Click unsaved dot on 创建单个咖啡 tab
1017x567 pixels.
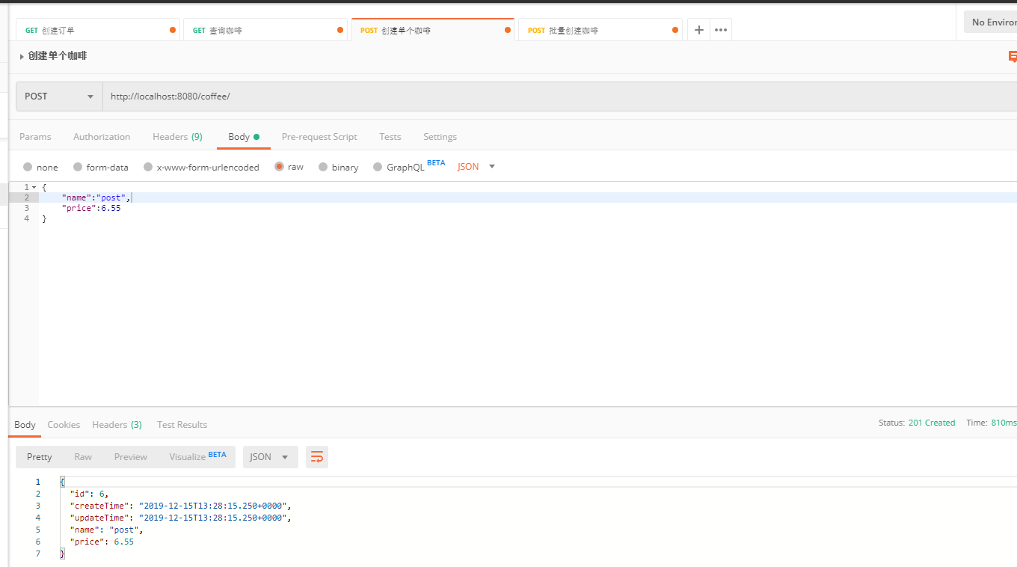coord(508,31)
